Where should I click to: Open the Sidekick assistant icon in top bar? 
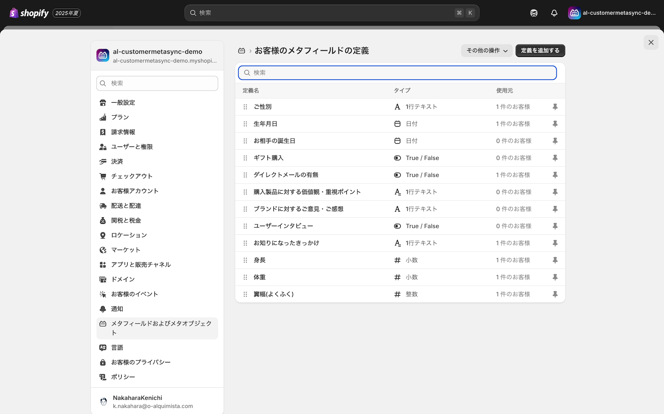point(534,13)
